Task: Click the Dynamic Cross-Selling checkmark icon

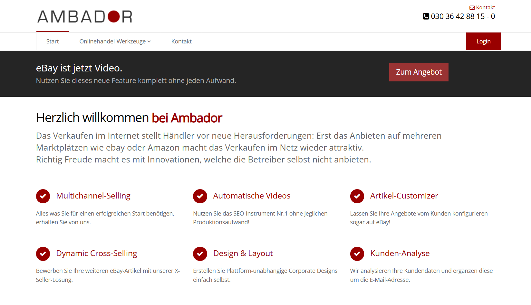Action: point(43,254)
